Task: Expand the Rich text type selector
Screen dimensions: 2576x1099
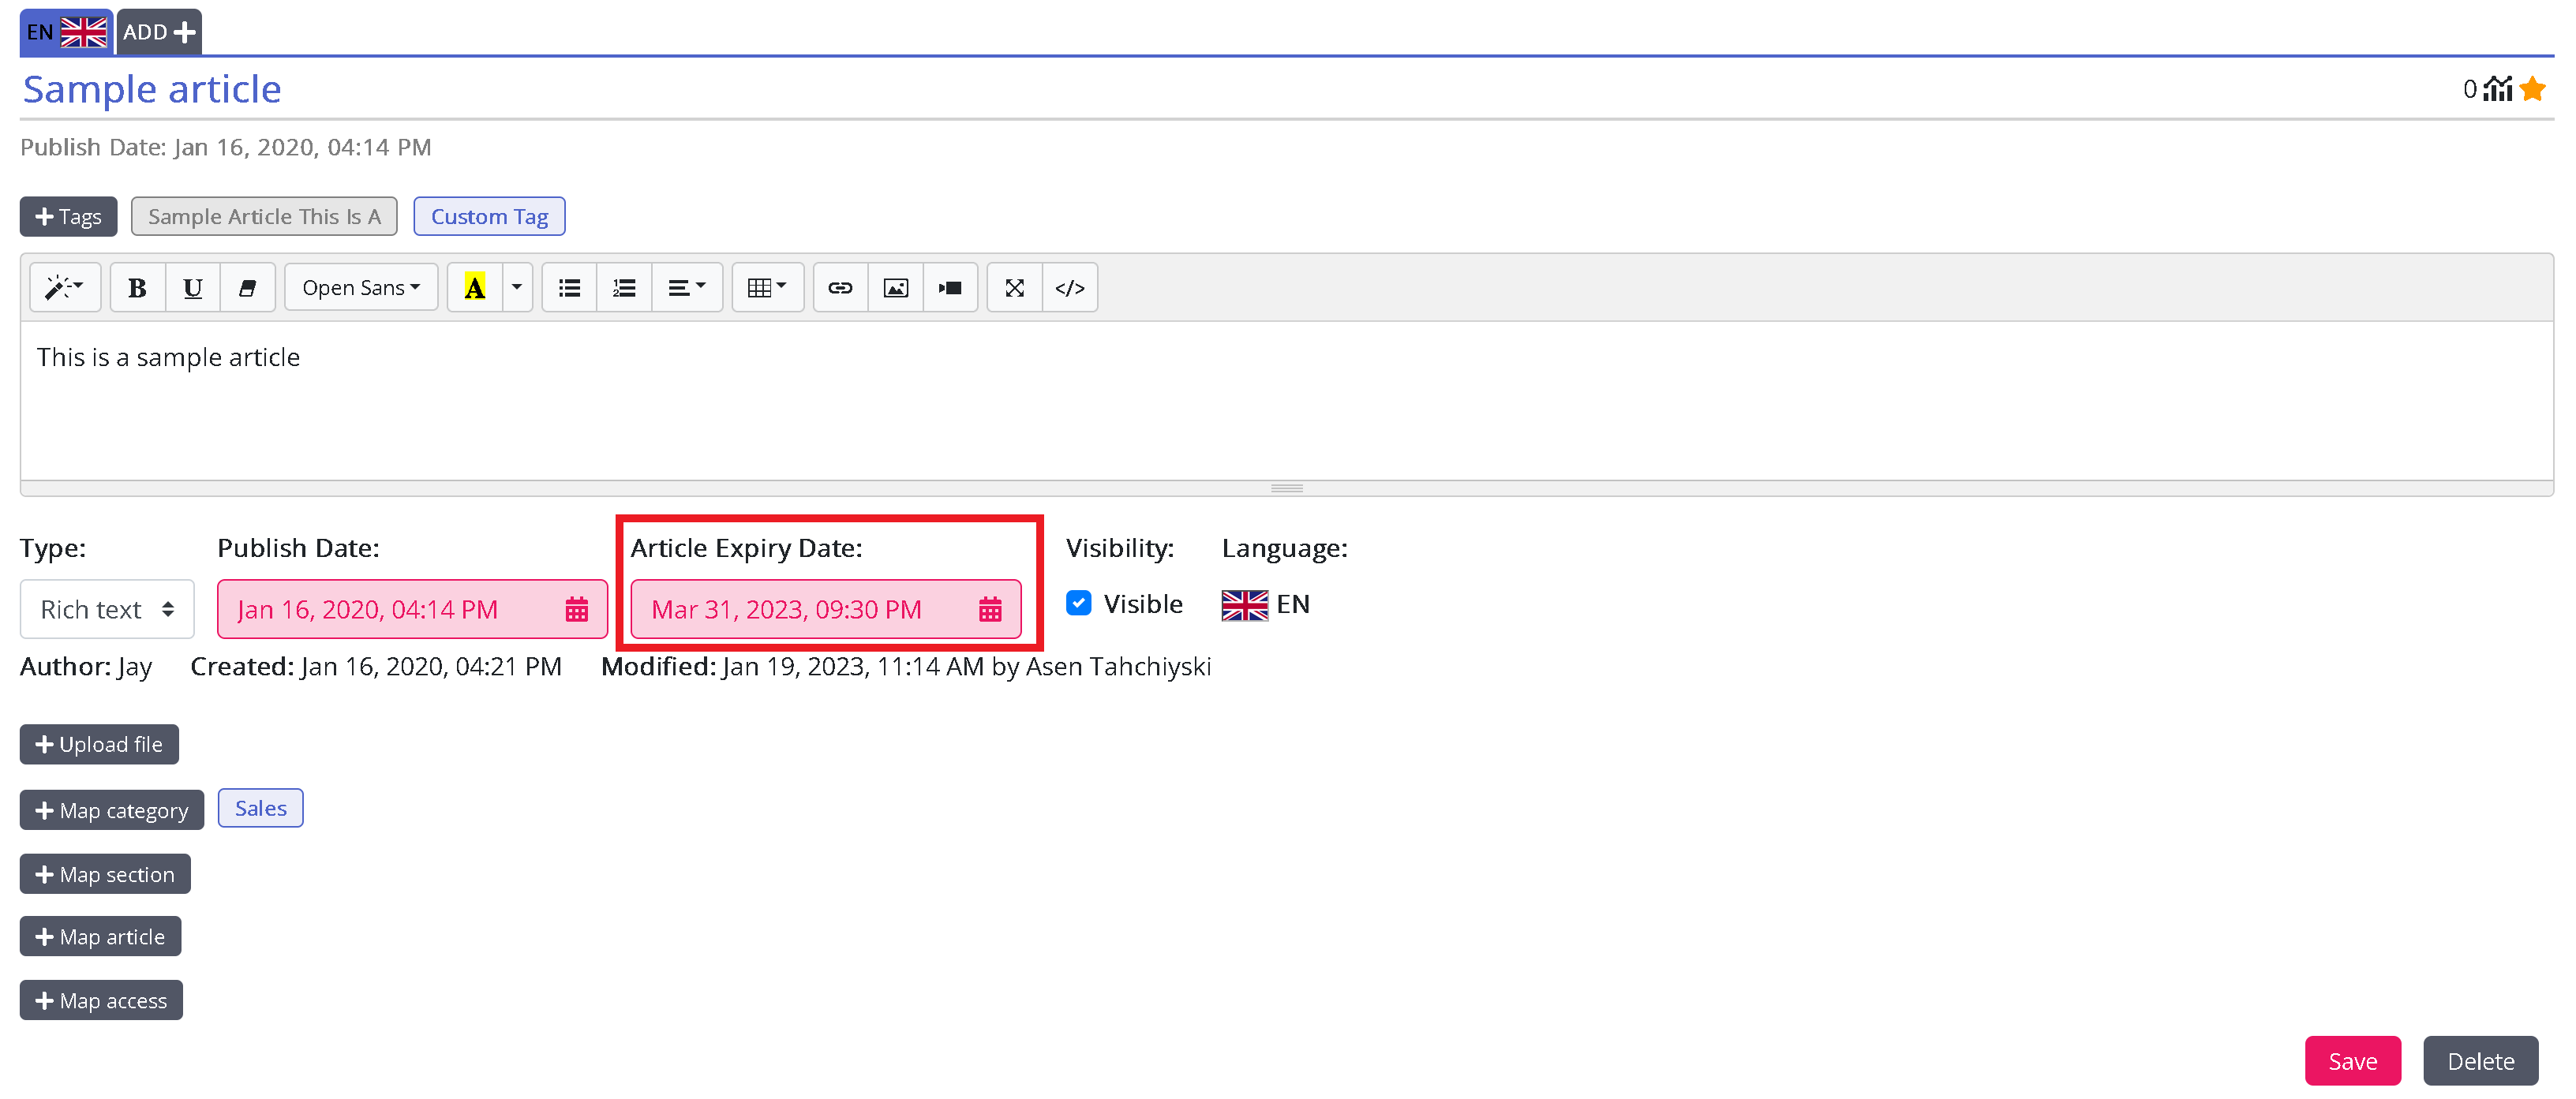Action: click(x=107, y=609)
